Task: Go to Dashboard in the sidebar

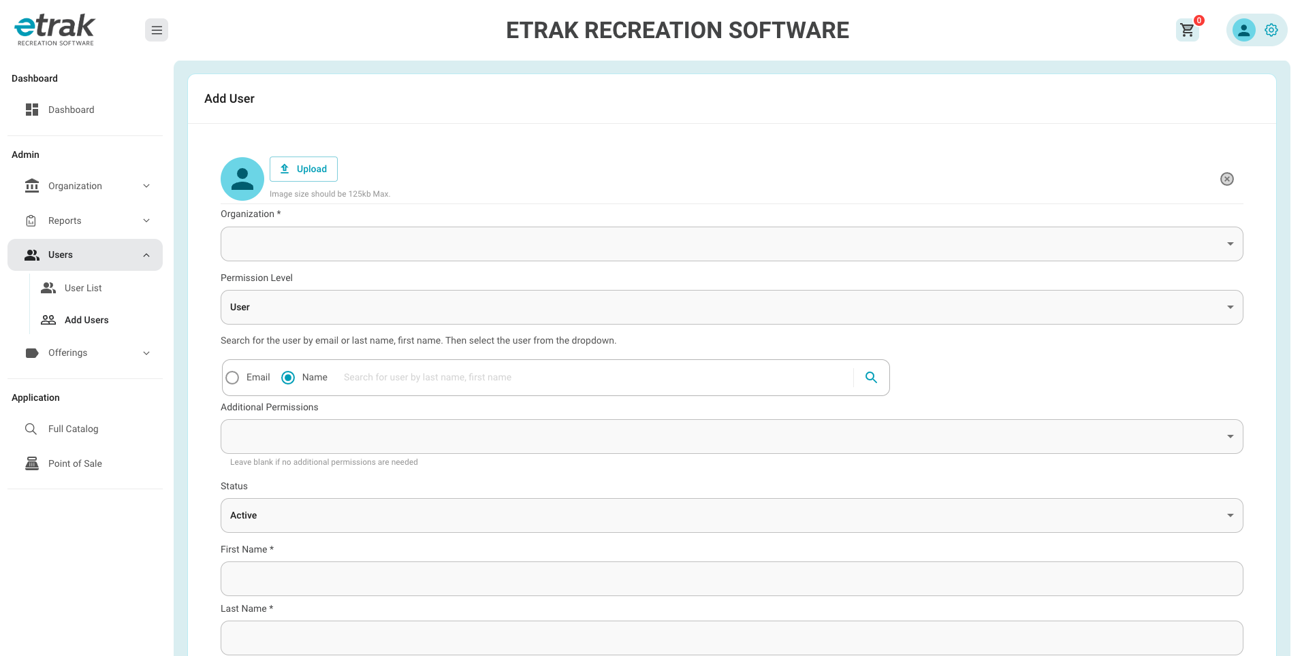Action: pos(85,110)
